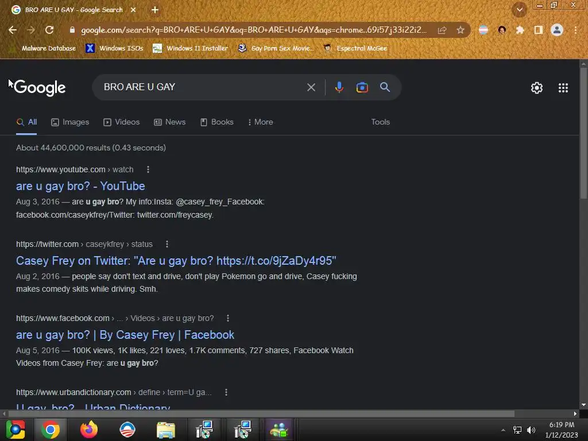The height and width of the screenshot is (441, 588).
Task: Open the people messenger taskbar icon
Action: 279,430
